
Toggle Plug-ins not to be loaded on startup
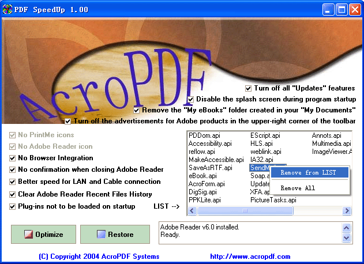[x=12, y=206]
